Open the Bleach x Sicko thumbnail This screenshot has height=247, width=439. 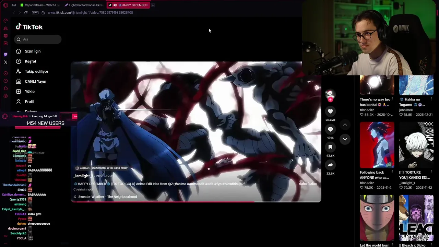point(416,218)
